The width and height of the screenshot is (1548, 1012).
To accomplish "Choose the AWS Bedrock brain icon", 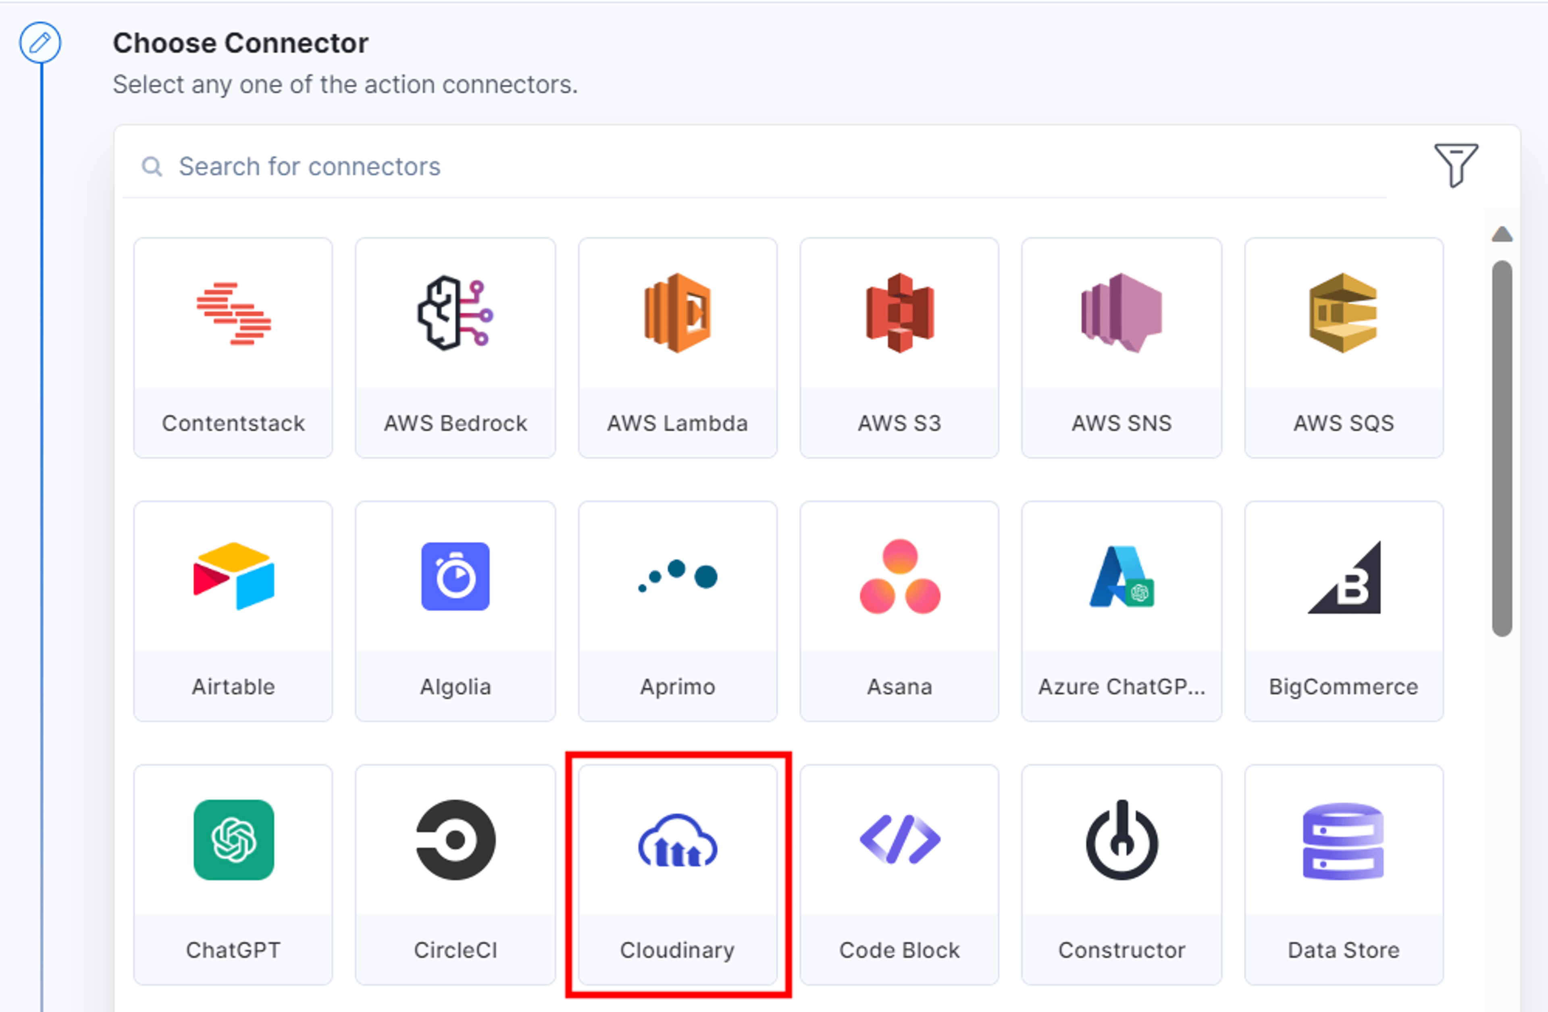I will click(455, 314).
